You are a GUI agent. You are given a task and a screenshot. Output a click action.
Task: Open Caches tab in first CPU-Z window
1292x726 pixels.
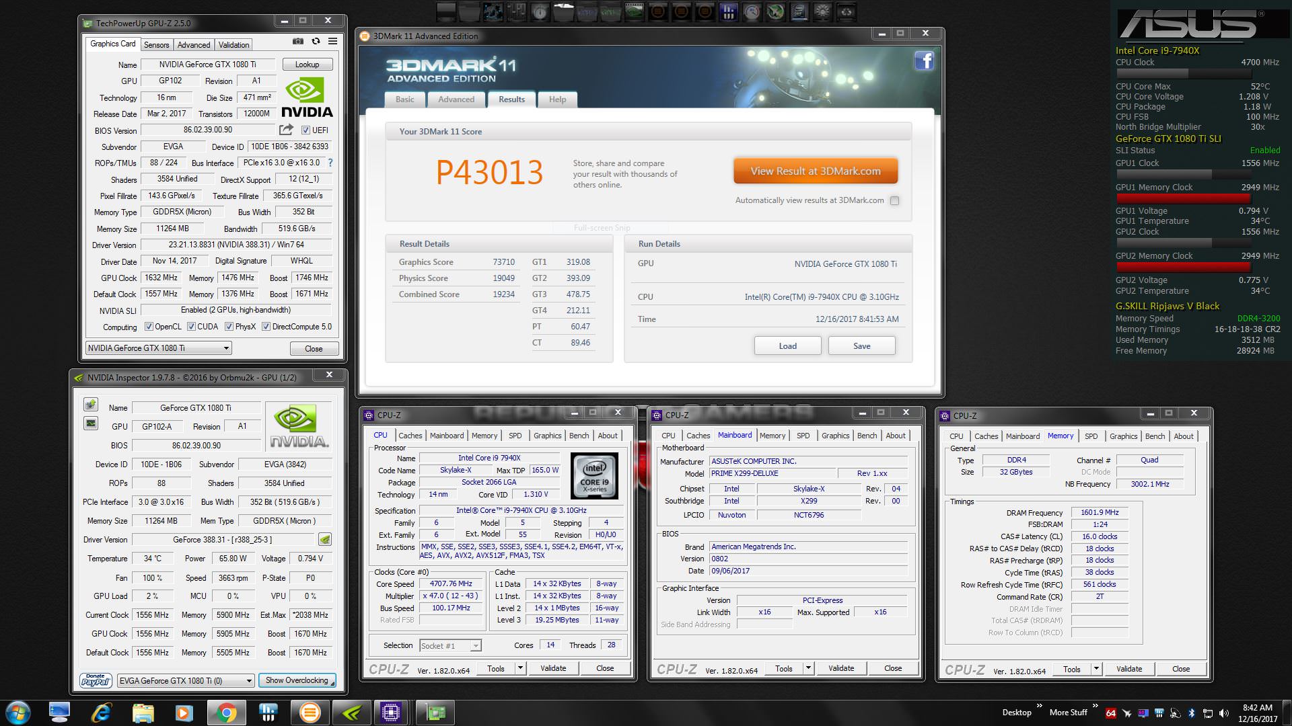point(410,436)
